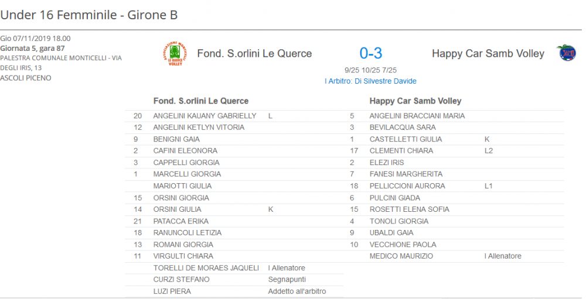The height and width of the screenshot is (299, 586).
Task: Click LUZI PIERA Addetto all'arbitro row
Action: click(x=234, y=291)
